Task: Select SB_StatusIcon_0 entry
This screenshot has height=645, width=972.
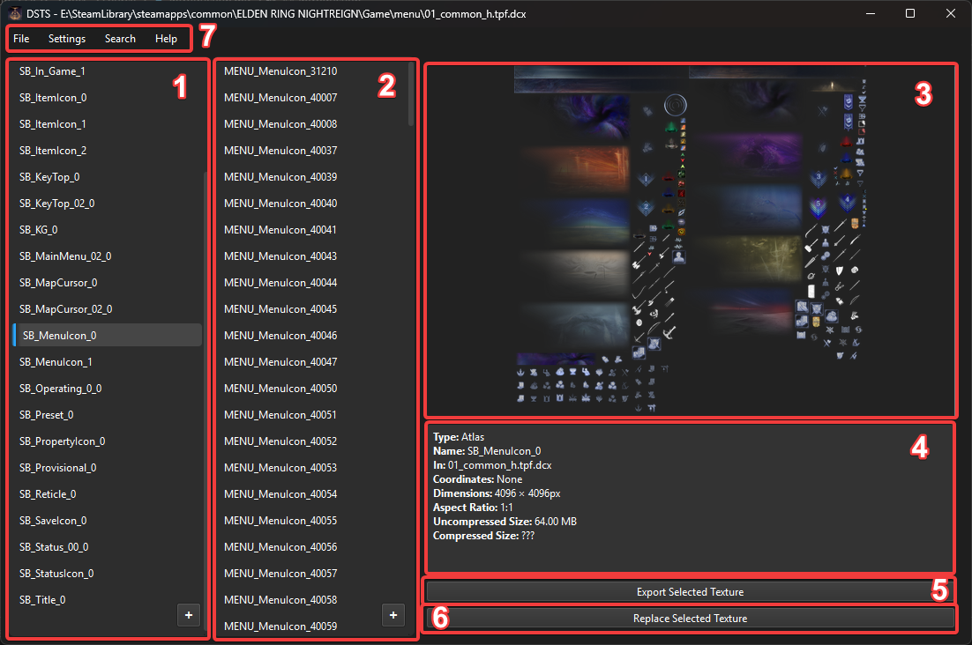Action: click(108, 574)
